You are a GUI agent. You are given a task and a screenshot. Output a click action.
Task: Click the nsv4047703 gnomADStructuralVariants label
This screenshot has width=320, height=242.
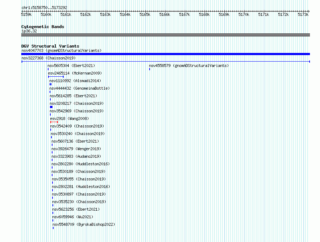pos(61,50)
